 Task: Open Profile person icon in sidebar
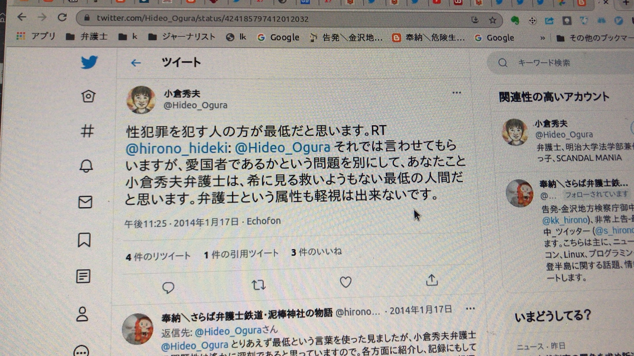[x=82, y=314]
